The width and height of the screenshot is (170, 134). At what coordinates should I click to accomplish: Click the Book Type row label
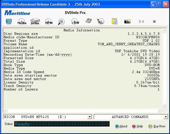pyautogui.click(x=13, y=65)
